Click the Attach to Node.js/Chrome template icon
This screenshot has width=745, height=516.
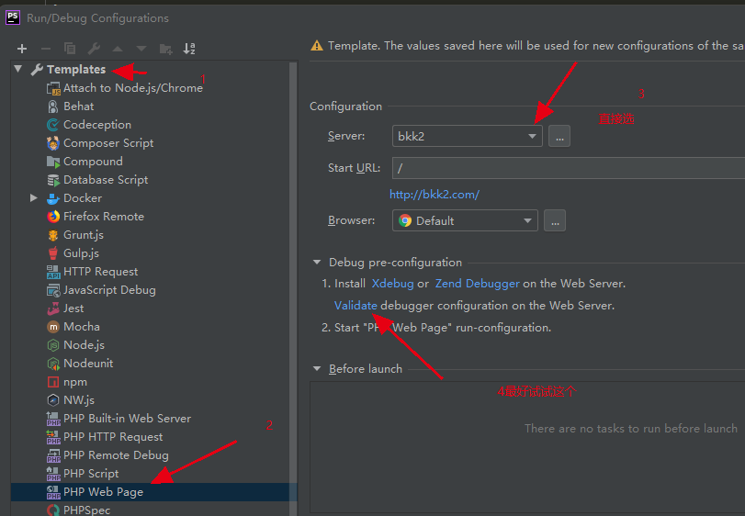click(x=53, y=88)
